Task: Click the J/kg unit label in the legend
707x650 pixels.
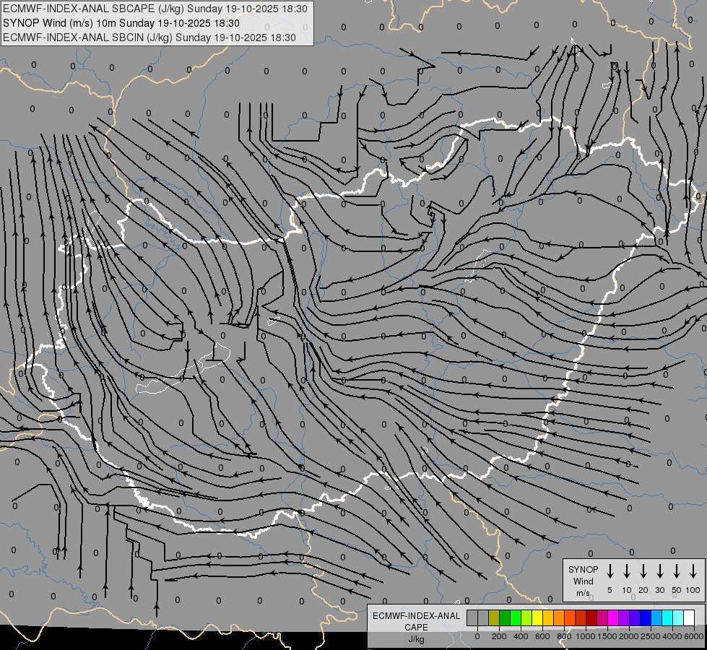Action: click(416, 639)
